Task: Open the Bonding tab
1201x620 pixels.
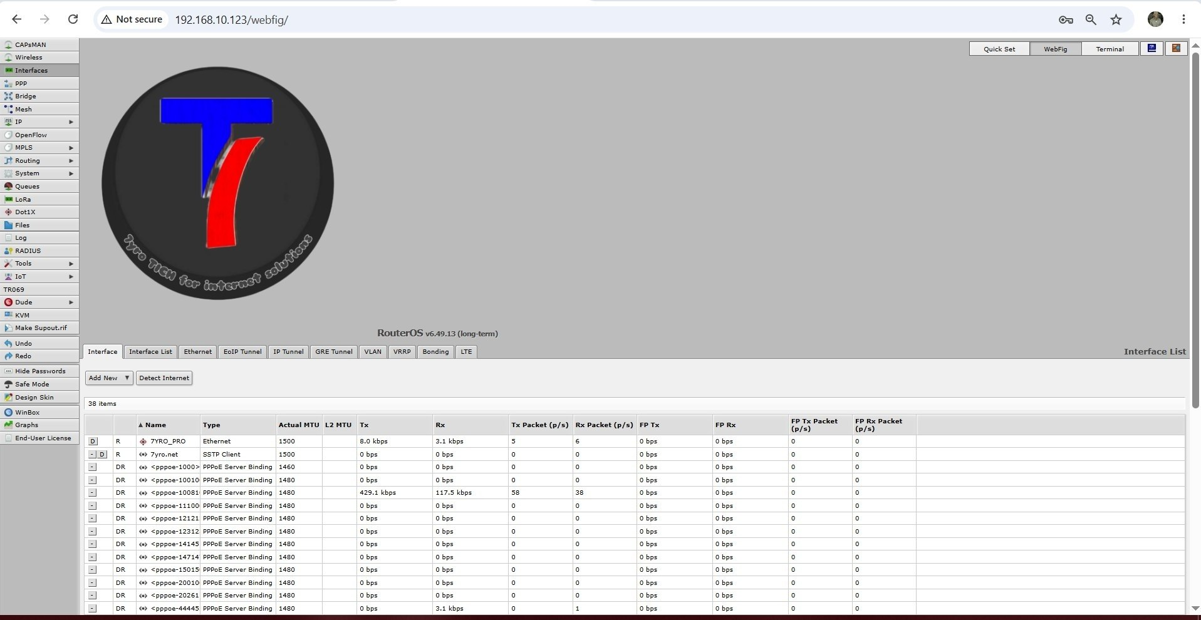Action: pyautogui.click(x=435, y=352)
